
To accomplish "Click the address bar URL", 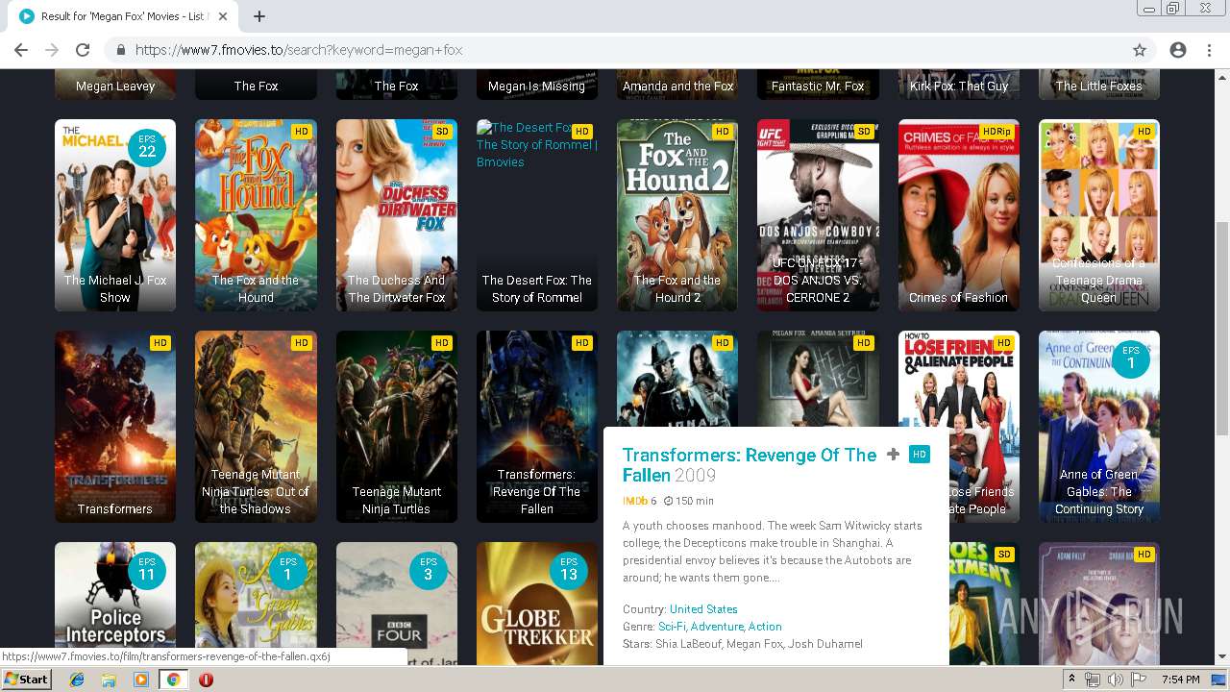I will click(299, 50).
